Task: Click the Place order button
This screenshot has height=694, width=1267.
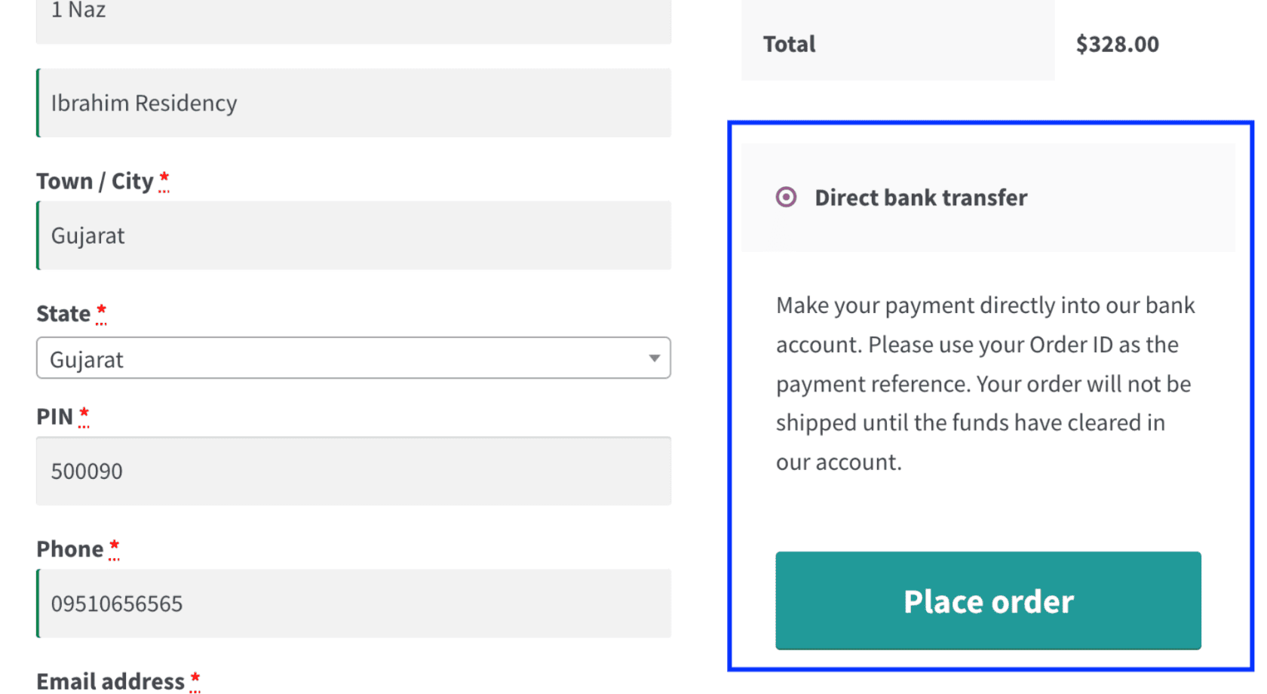Action: pos(987,601)
